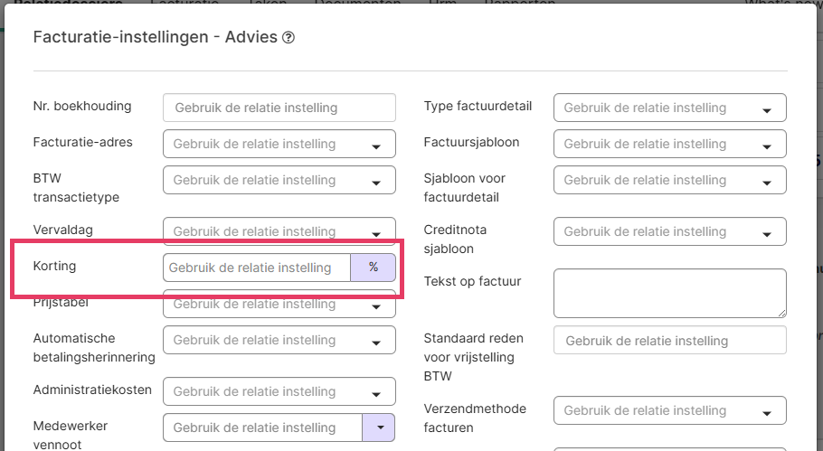Expand the Prijstabel dropdown
The height and width of the screenshot is (451, 823).
279,305
